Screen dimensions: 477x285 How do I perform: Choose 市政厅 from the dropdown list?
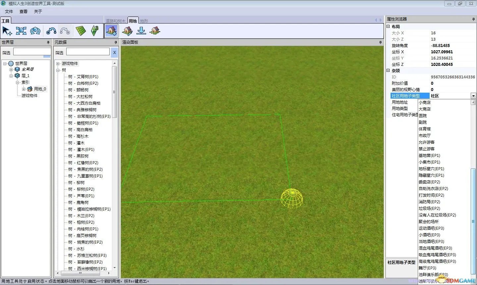coord(425,136)
